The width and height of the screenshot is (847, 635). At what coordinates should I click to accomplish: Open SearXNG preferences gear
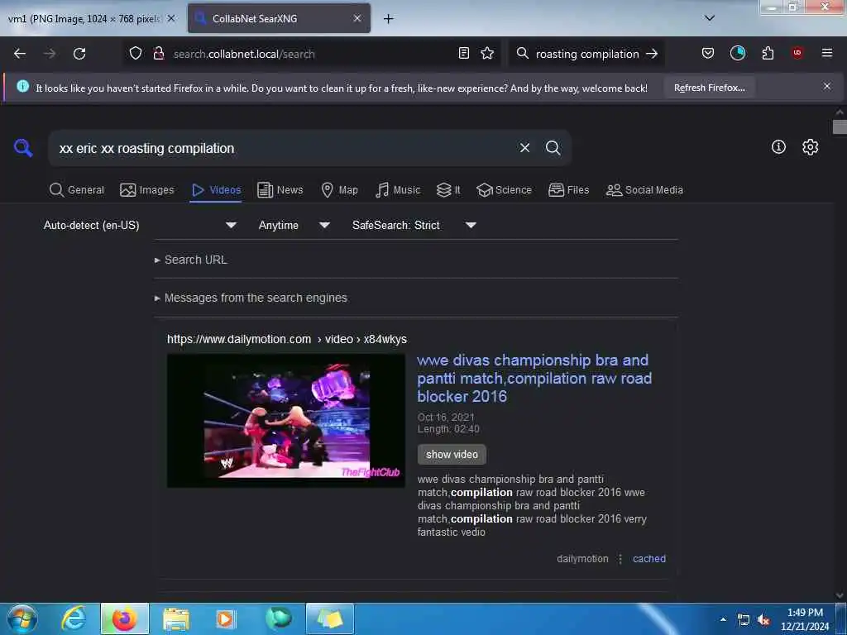click(811, 147)
